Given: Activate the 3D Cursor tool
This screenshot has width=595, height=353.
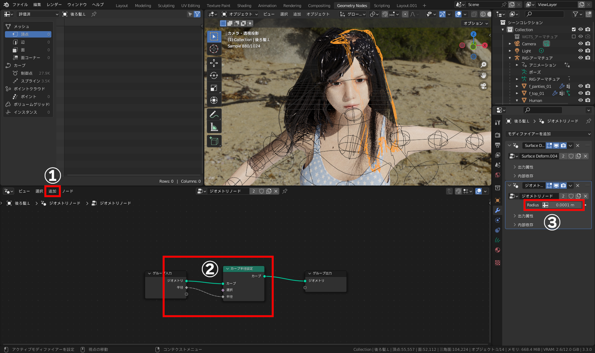Looking at the screenshot, I should 214,49.
